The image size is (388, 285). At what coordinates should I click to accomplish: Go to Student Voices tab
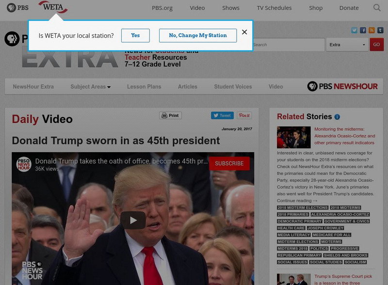tap(233, 87)
